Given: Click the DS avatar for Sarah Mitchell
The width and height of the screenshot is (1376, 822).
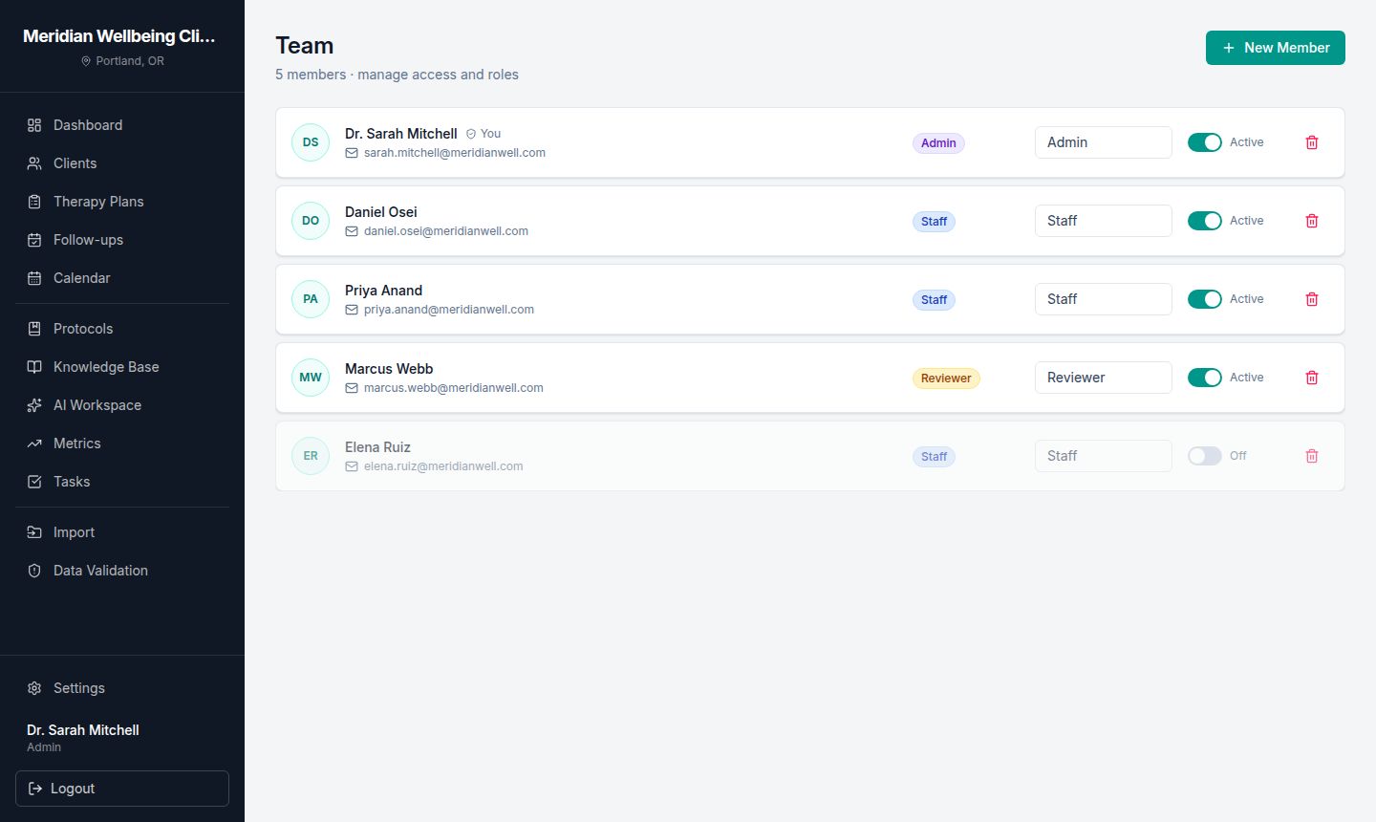Looking at the screenshot, I should [x=311, y=142].
